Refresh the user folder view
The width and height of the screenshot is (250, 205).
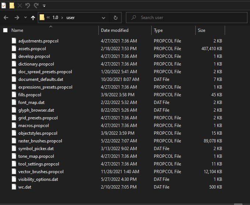tap(115, 18)
